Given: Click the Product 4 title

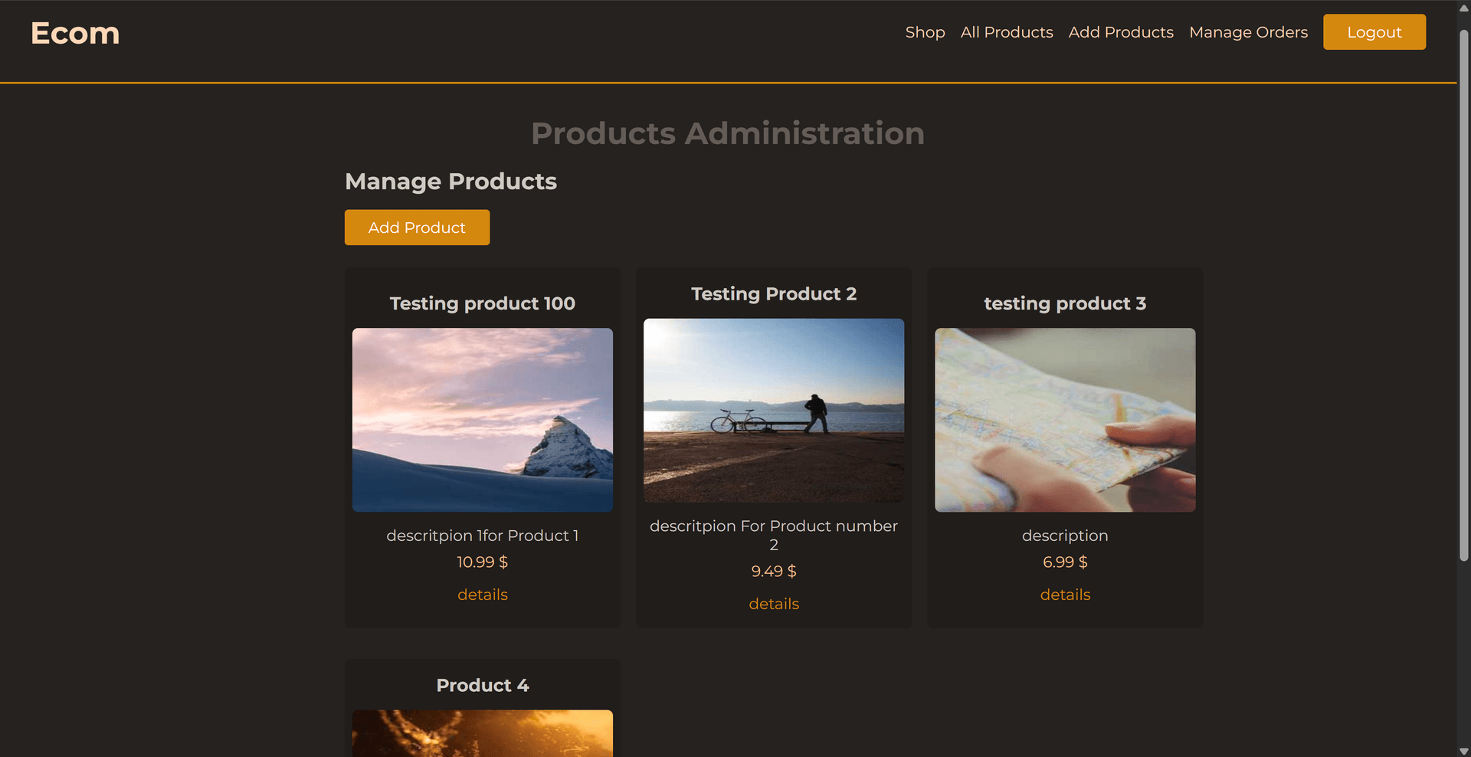Looking at the screenshot, I should (x=483, y=685).
